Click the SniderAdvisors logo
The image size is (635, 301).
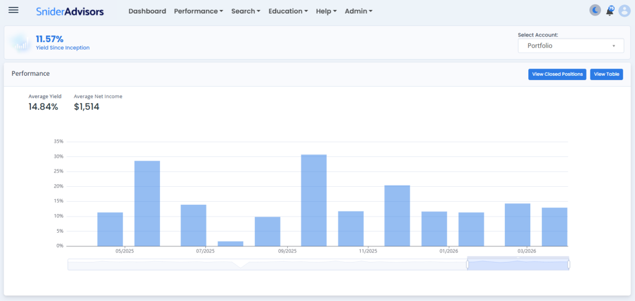pos(69,11)
